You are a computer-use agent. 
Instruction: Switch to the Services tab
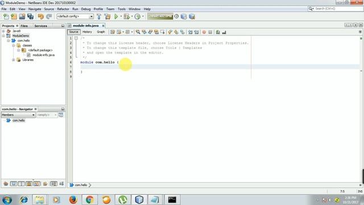pos(41,26)
